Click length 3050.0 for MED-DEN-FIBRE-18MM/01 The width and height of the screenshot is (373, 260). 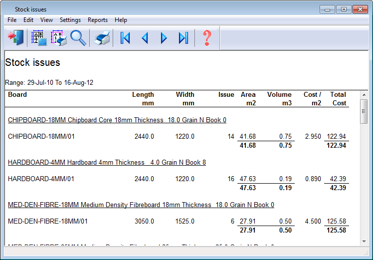click(144, 221)
